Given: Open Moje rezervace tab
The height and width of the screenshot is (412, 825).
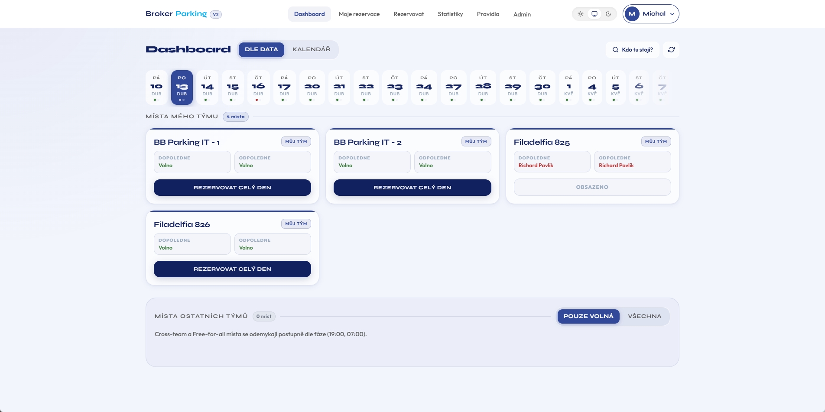Looking at the screenshot, I should [359, 14].
